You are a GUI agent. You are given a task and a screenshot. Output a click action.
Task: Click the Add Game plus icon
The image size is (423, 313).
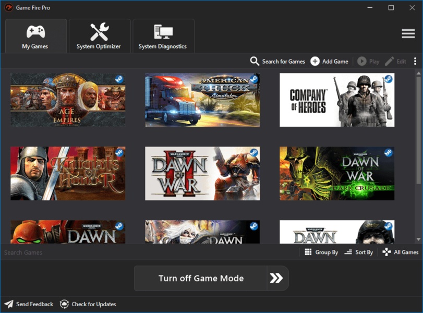315,61
